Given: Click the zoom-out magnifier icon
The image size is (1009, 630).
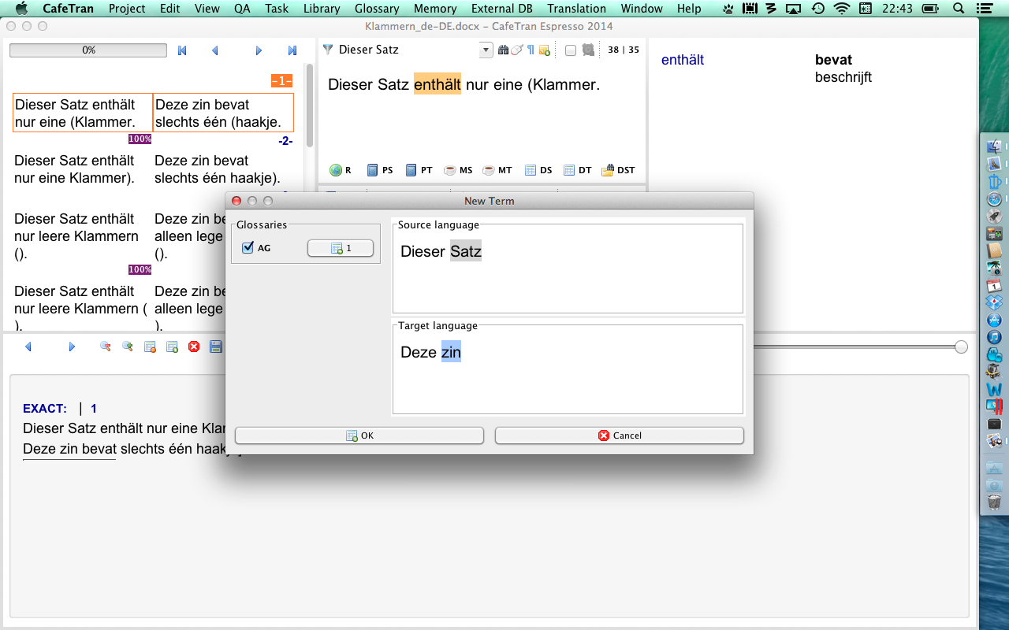Looking at the screenshot, I should (x=105, y=346).
